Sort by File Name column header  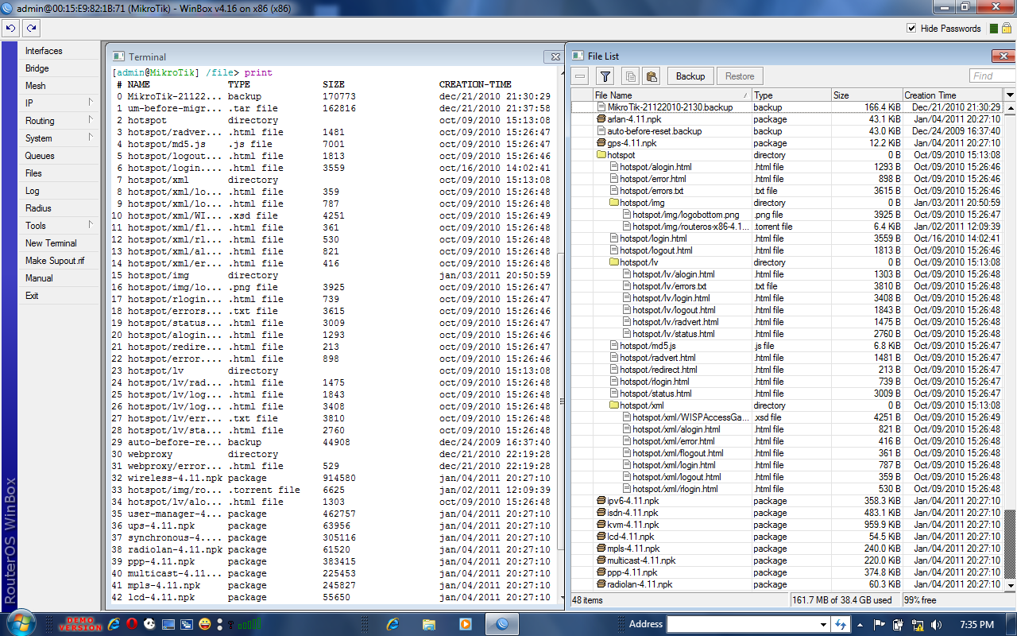671,95
